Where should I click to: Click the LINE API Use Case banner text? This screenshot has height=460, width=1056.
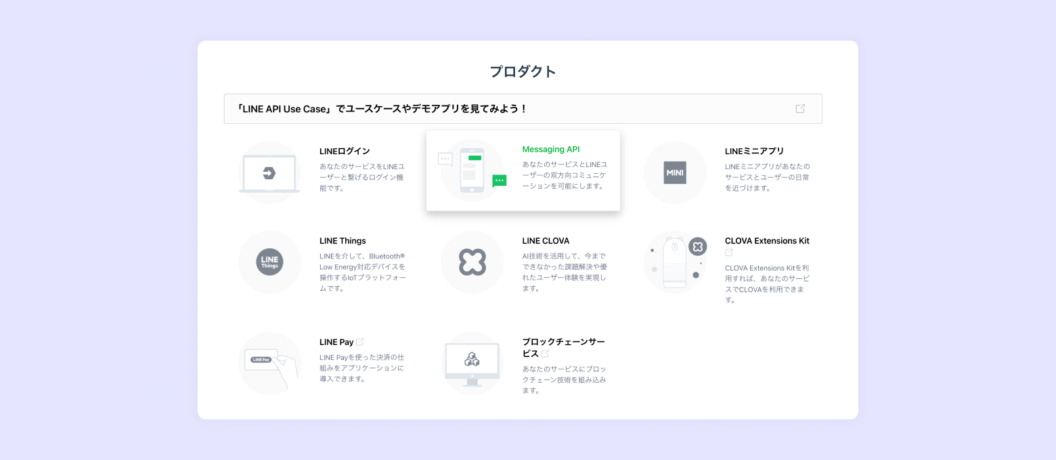381,109
